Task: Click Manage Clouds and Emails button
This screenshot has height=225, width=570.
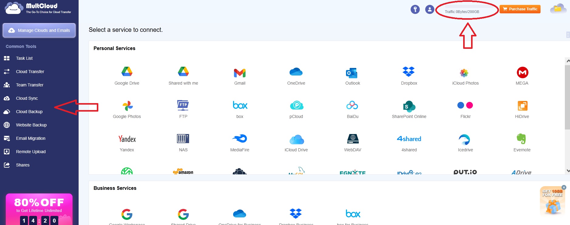Action: point(39,30)
